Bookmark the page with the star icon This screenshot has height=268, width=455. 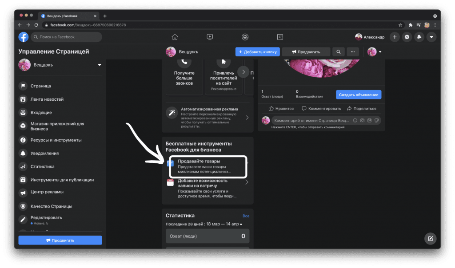pos(400,25)
